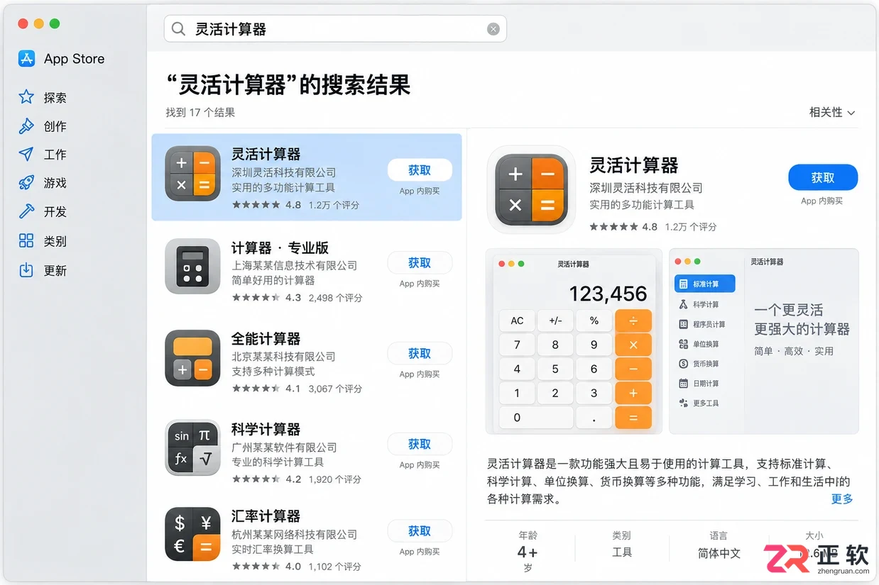Open the 开发 hammer icon in sidebar
This screenshot has height=585, width=879.
click(26, 211)
